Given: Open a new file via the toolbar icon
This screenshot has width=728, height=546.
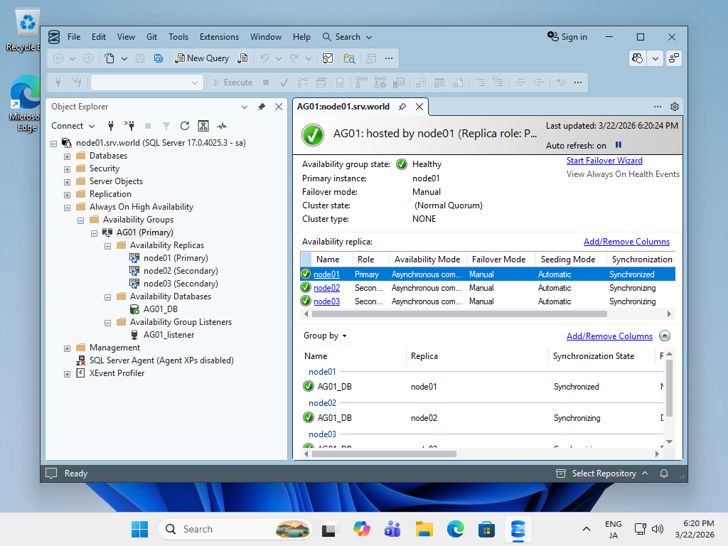Looking at the screenshot, I should 109,58.
